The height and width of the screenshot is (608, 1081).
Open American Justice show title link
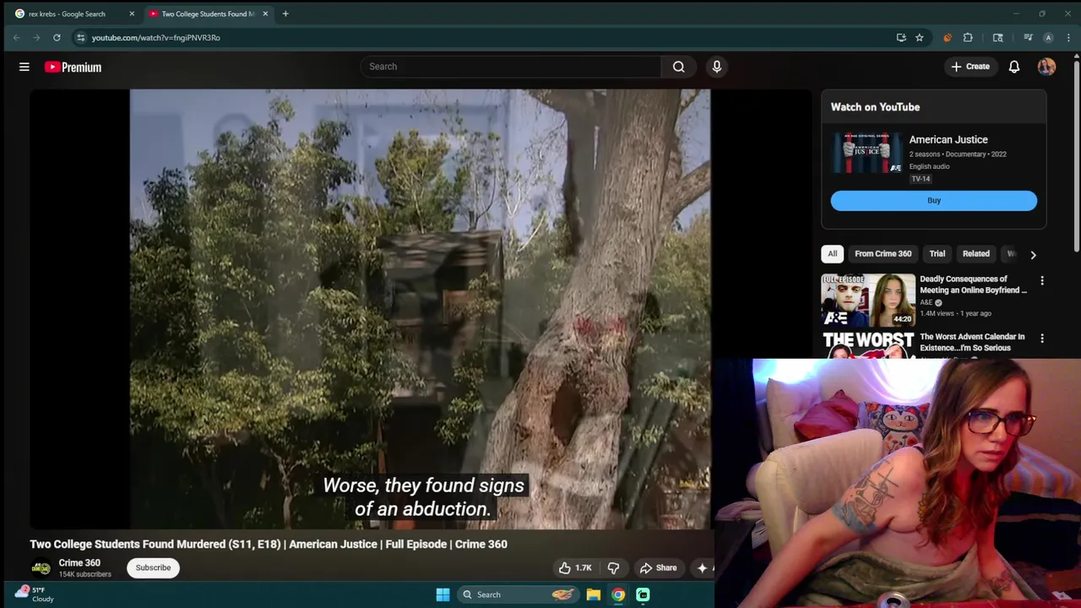948,139
